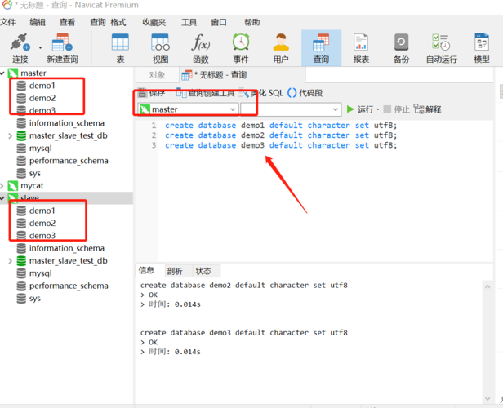The width and height of the screenshot is (503, 408).
Task: Click the master connection tree label
Action: [33, 73]
